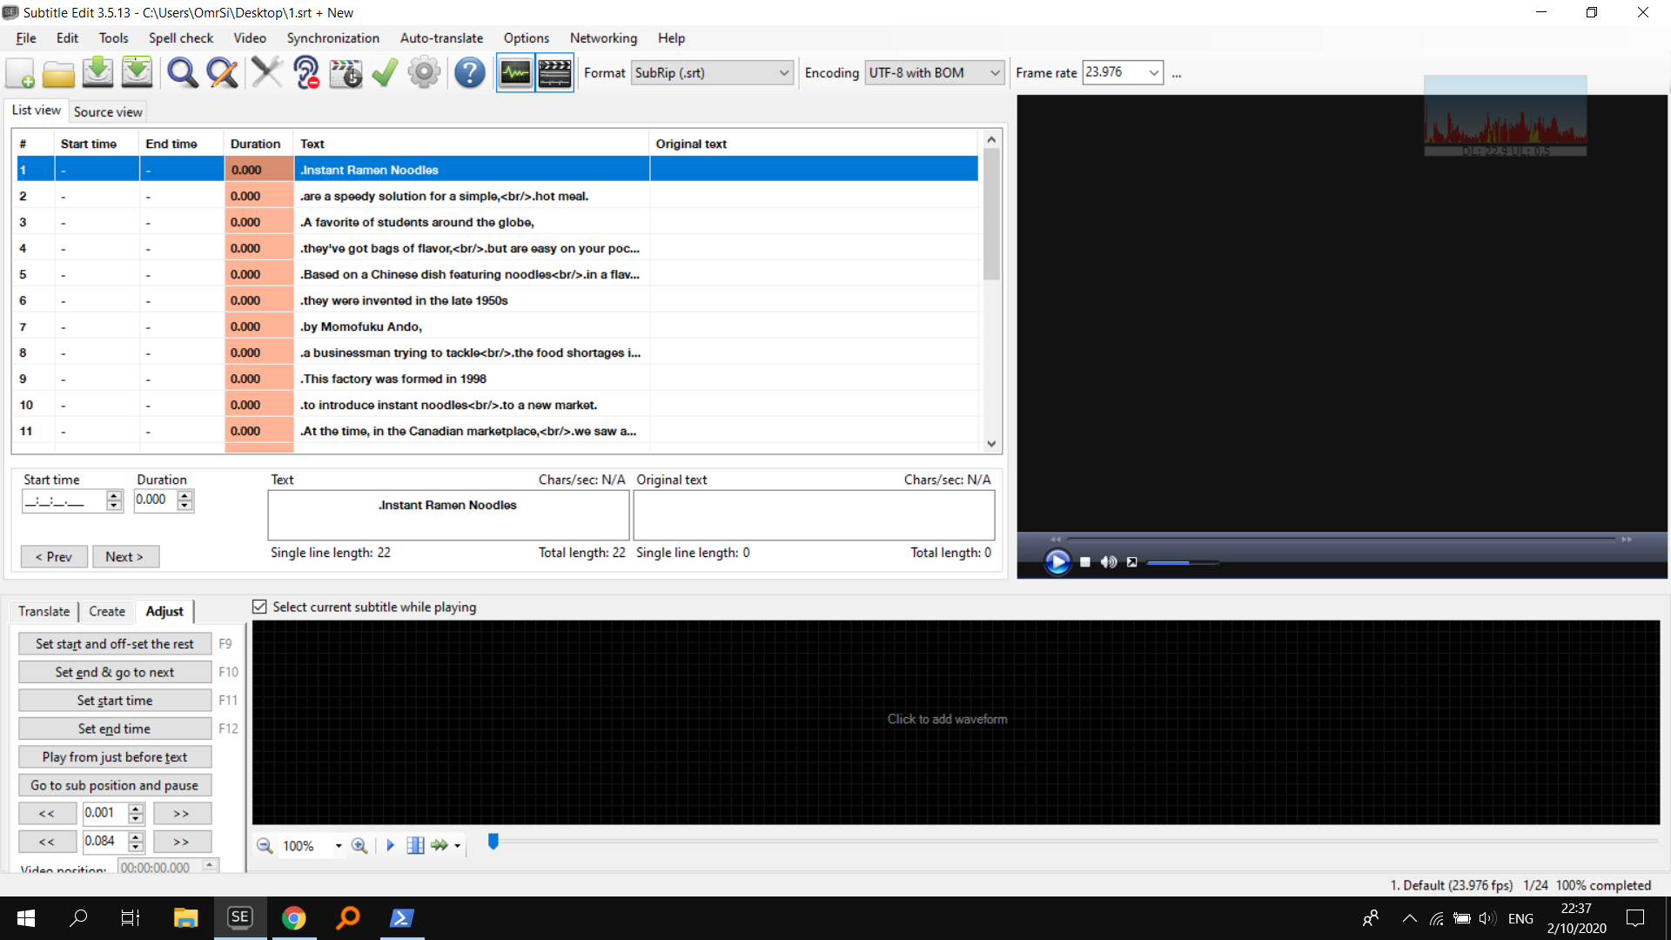Switch to the Translate tab

pyautogui.click(x=44, y=611)
